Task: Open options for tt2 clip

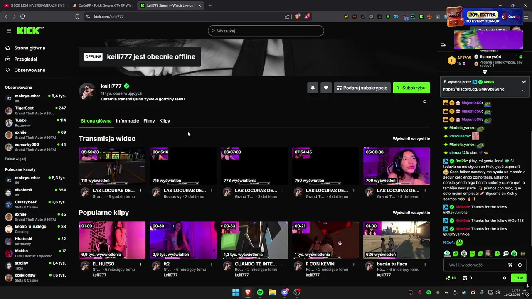Action: (212, 264)
